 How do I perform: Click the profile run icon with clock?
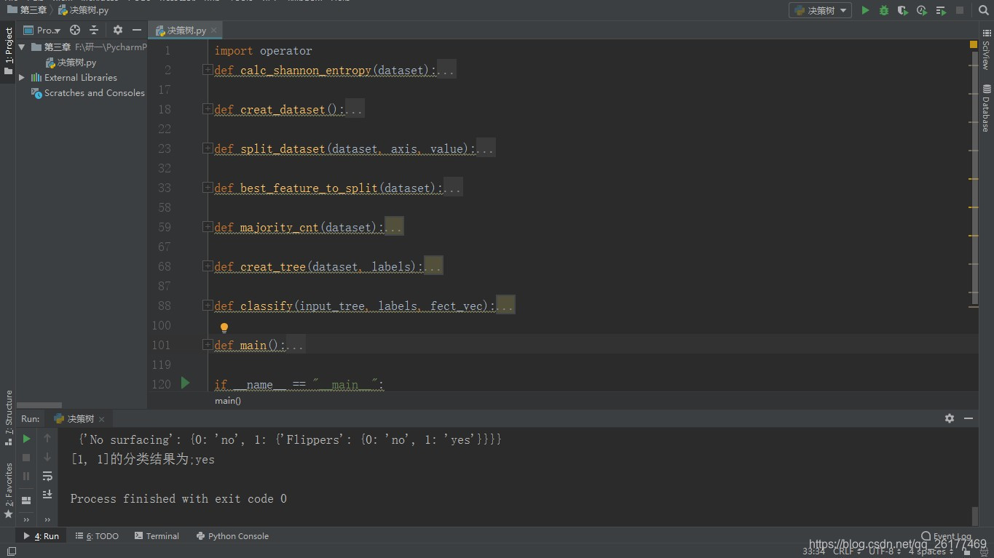(922, 10)
